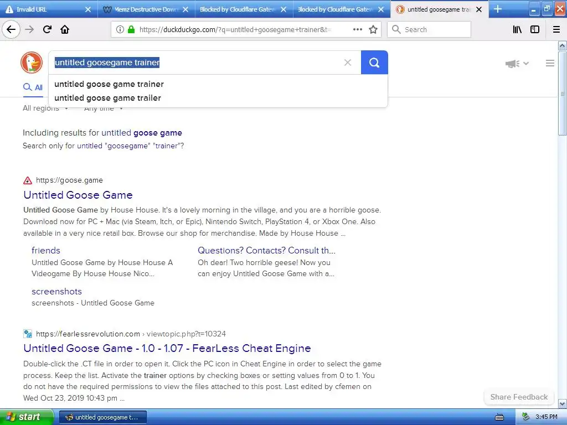Switch to the Invalid URL tab
The image size is (567, 425).
(x=49, y=9)
